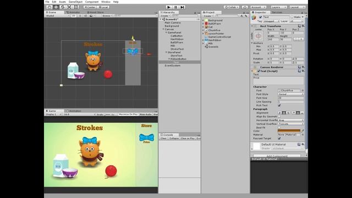Open the Font Style dropdown
This screenshot has width=352, height=198.
pyautogui.click(x=290, y=94)
